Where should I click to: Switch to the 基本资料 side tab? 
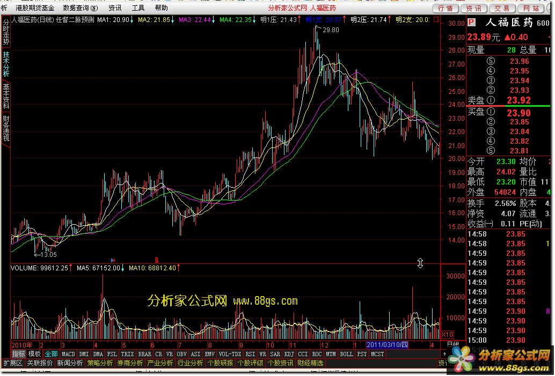coord(6,95)
